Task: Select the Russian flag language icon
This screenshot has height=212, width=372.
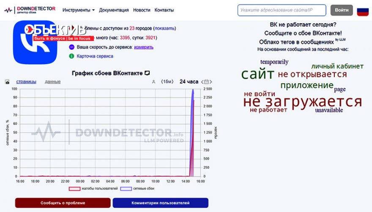Action: [363, 11]
